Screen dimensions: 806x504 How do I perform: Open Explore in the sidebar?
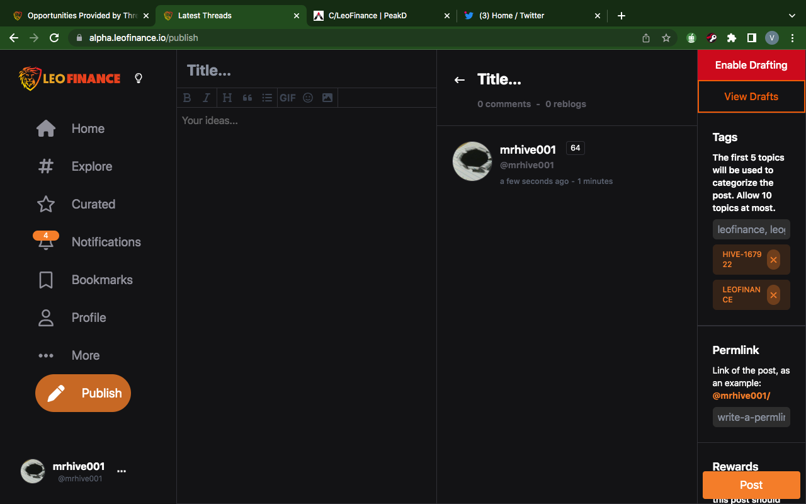(x=75, y=166)
